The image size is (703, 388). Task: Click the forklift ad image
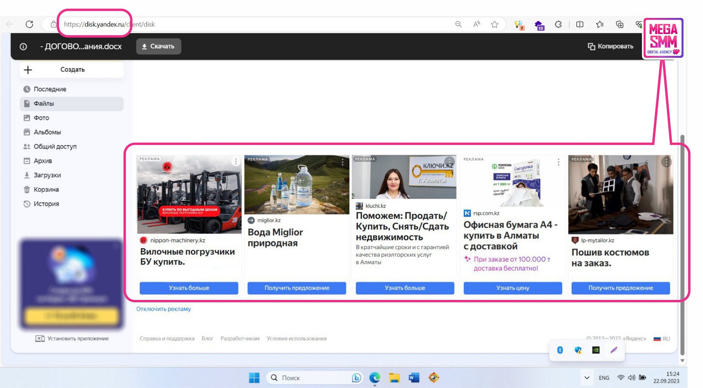pyautogui.click(x=189, y=194)
